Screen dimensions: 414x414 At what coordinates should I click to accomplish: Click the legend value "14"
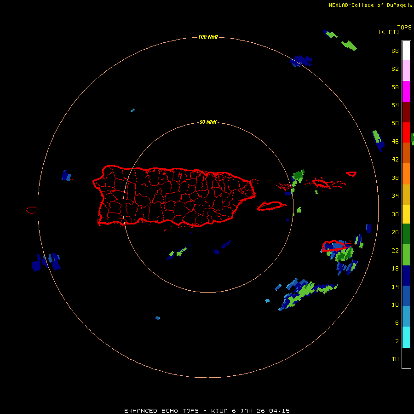point(395,287)
